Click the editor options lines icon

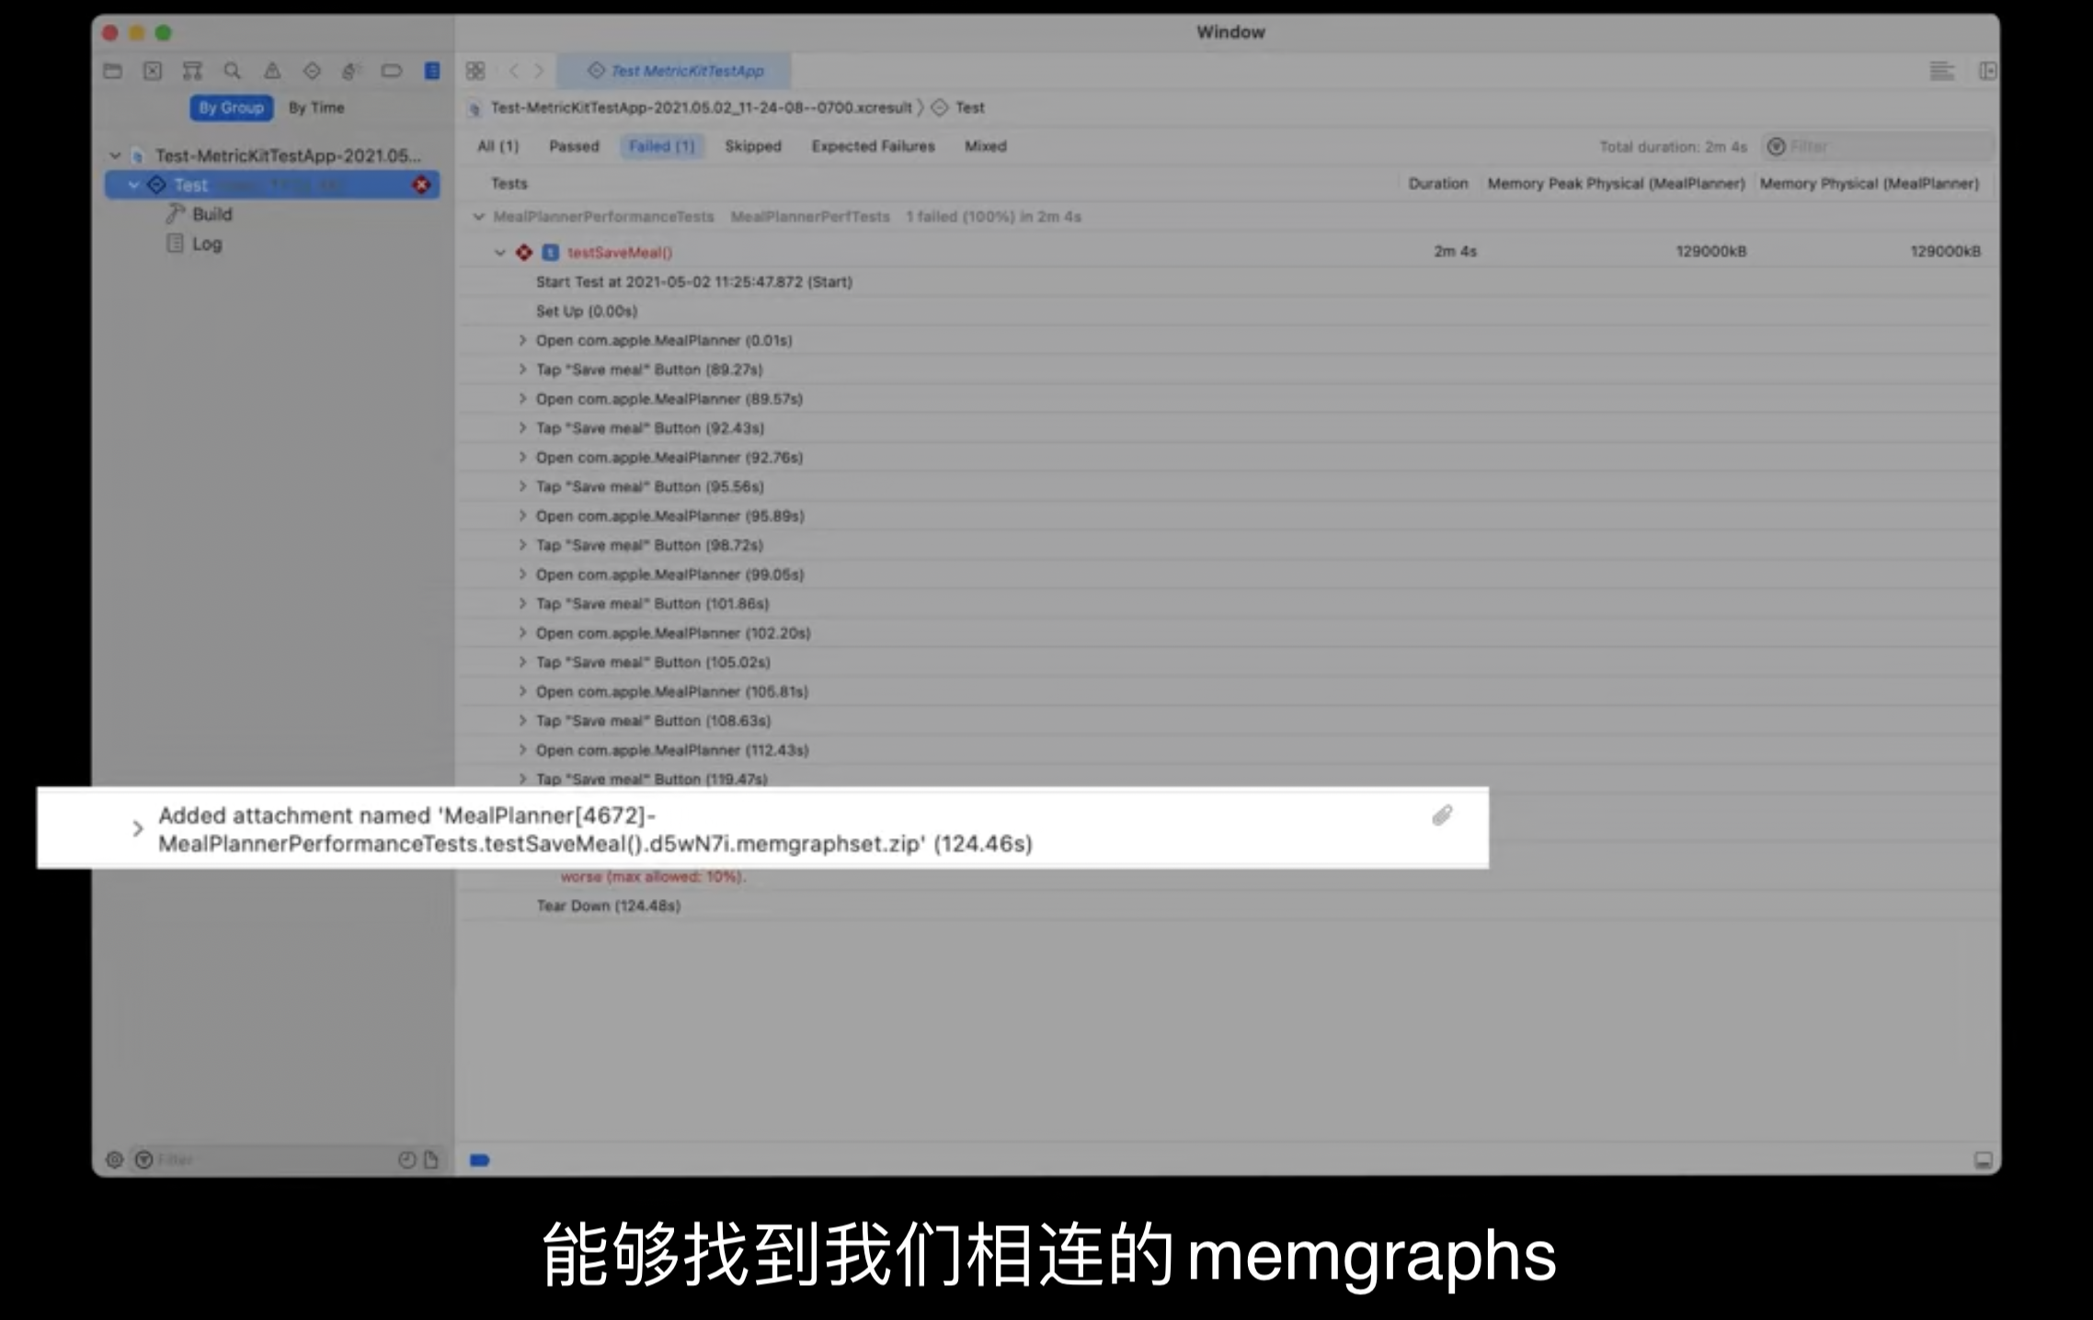[x=1941, y=71]
